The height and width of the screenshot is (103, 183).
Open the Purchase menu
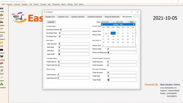point(43,4)
